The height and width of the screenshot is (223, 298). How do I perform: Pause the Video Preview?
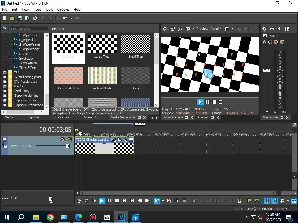(x=207, y=102)
